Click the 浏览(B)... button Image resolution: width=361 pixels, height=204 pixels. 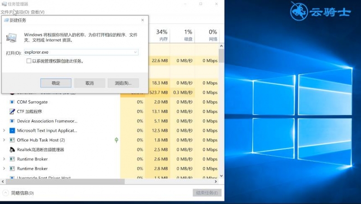coord(123,83)
